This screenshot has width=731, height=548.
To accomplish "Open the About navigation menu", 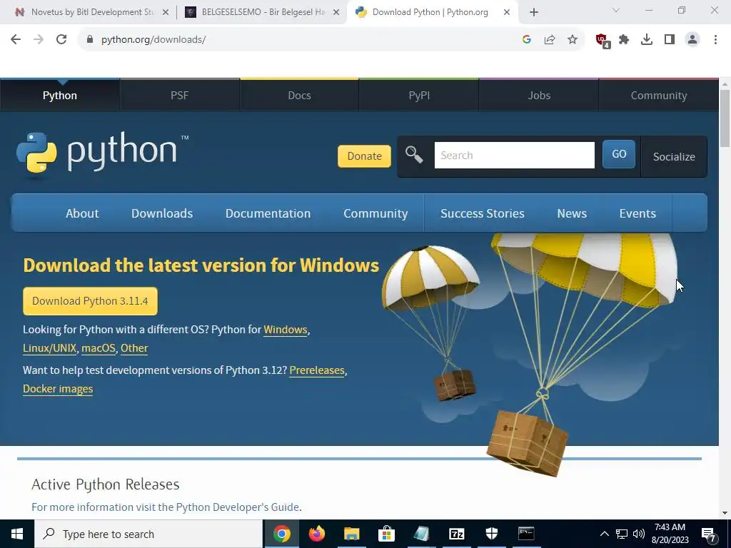I will coord(82,213).
